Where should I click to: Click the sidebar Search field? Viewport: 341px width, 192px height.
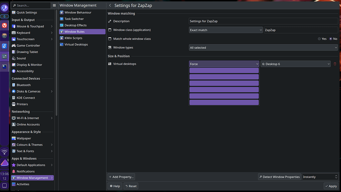31,5
